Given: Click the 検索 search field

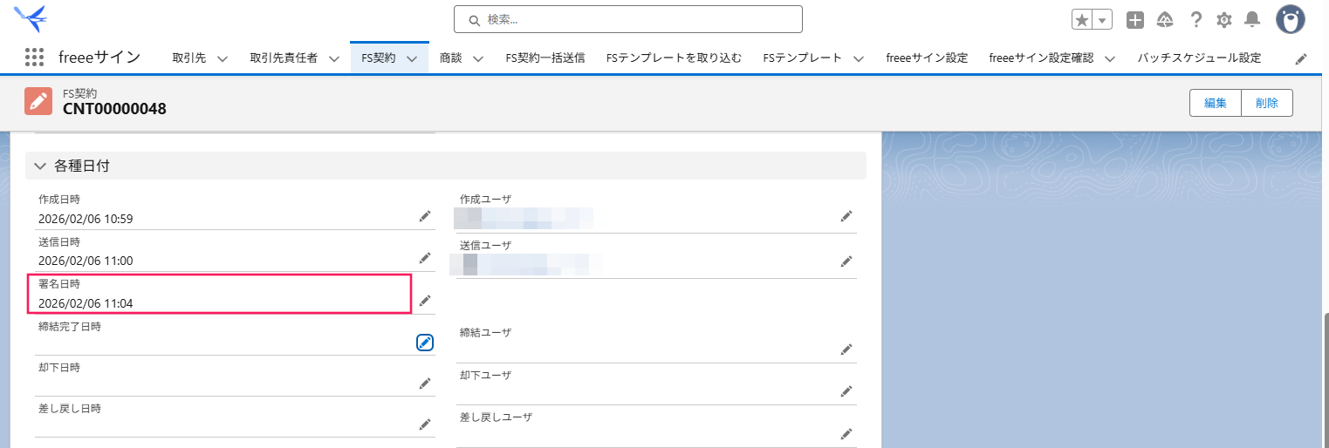Looking at the screenshot, I should tap(627, 19).
